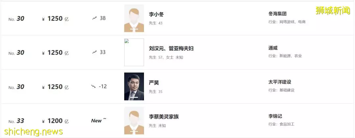Open 严昊's portrait photo
The image size is (355, 138).
(x=134, y=86)
